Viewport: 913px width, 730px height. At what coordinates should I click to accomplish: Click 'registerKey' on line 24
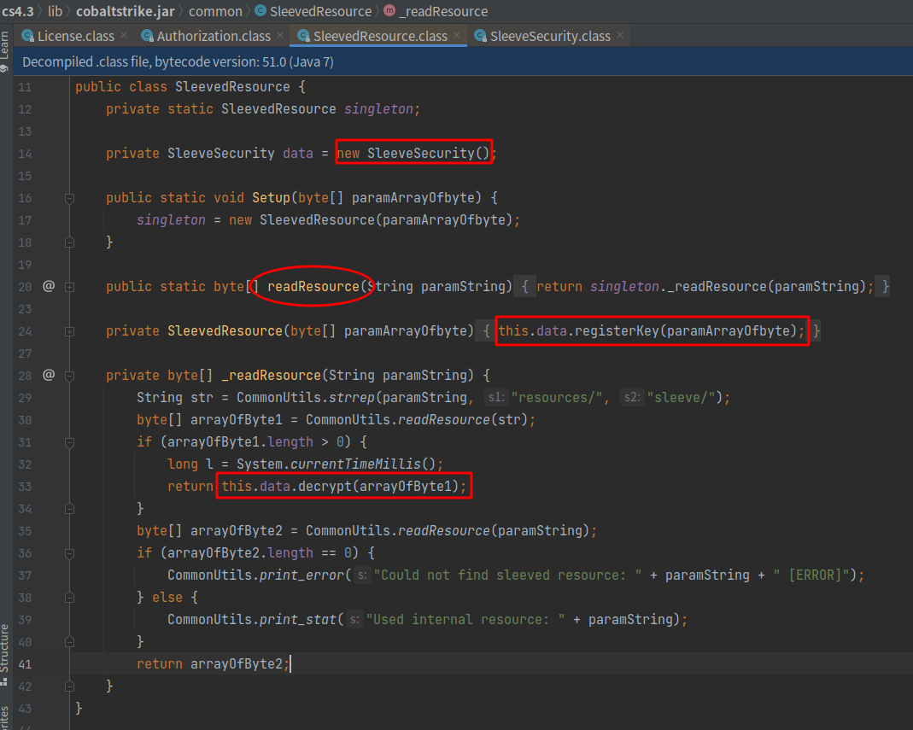616,330
